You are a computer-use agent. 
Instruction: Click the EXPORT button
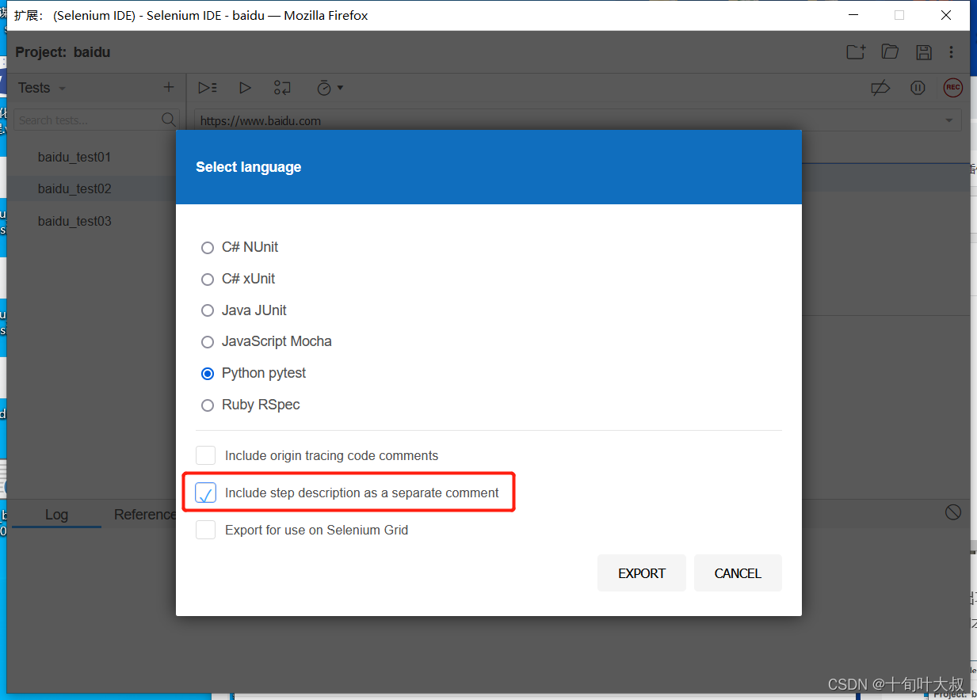(642, 573)
